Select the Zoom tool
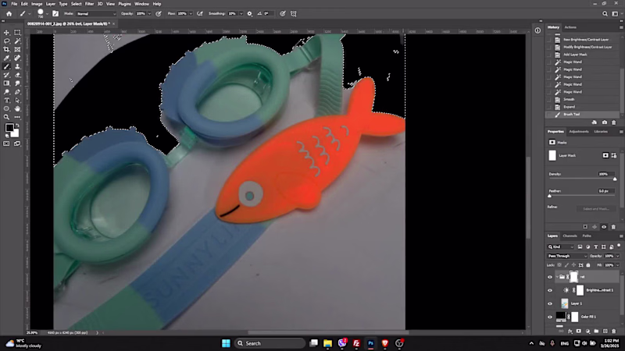Viewport: 625px width, 351px height. tap(7, 117)
